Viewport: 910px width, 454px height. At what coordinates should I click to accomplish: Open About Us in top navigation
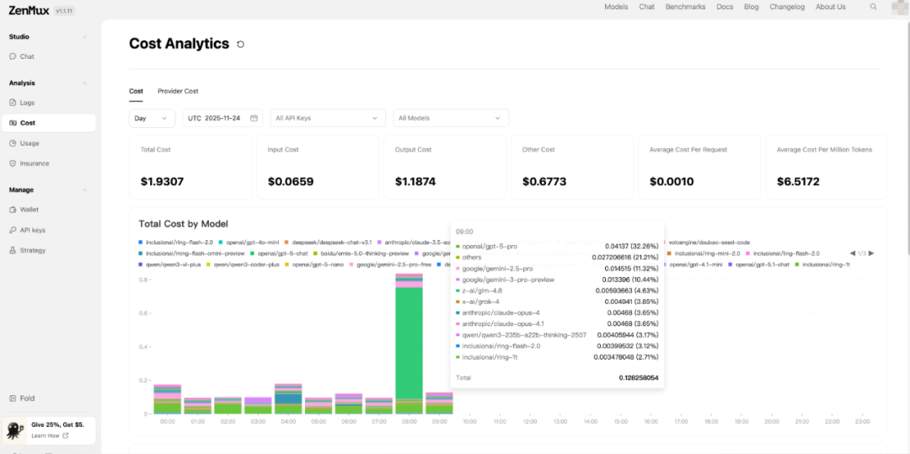coord(831,7)
